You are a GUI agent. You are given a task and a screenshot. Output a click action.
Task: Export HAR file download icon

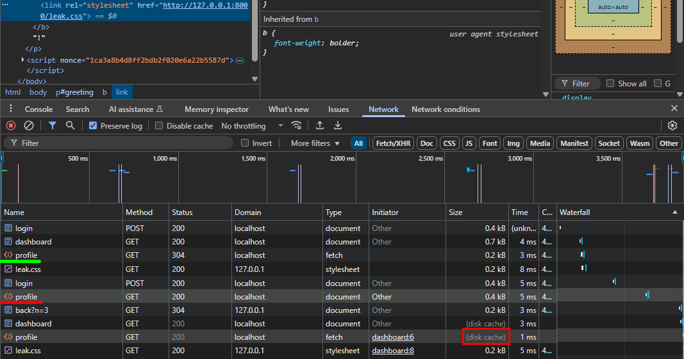coord(338,125)
